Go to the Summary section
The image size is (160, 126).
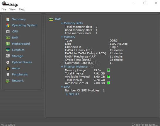point(19,19)
